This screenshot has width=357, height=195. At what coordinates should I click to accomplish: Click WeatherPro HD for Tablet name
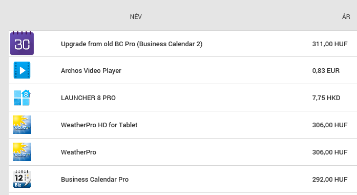click(x=99, y=125)
